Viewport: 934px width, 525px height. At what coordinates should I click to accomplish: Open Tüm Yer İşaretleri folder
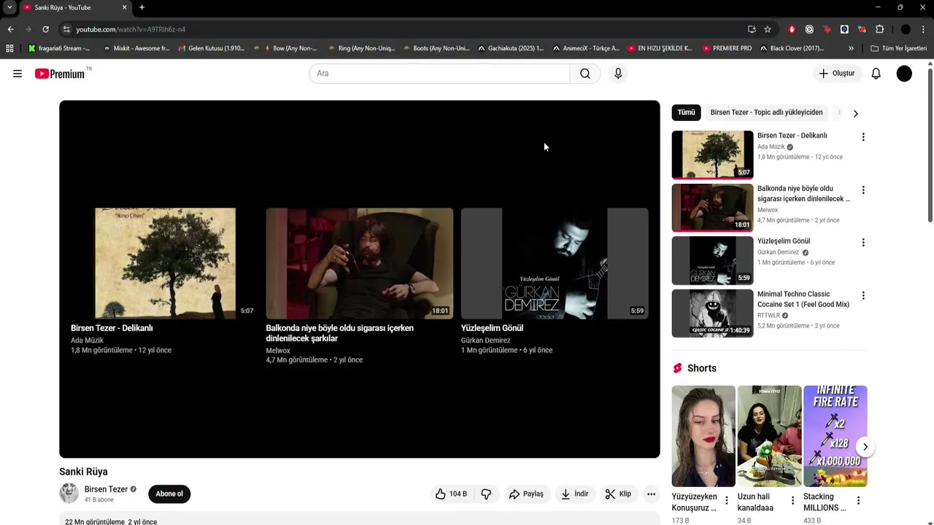tap(898, 48)
